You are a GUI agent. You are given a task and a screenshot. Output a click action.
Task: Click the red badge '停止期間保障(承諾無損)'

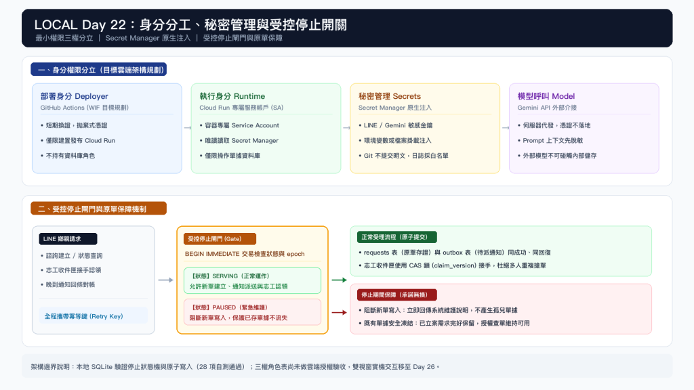397,295
